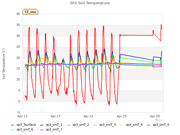This screenshot has height=135, width=180.
Task: Click the Apr 21 x-axis tick label
Action: (x=88, y=116)
